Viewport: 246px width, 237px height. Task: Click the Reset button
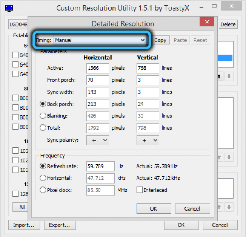[200, 40]
